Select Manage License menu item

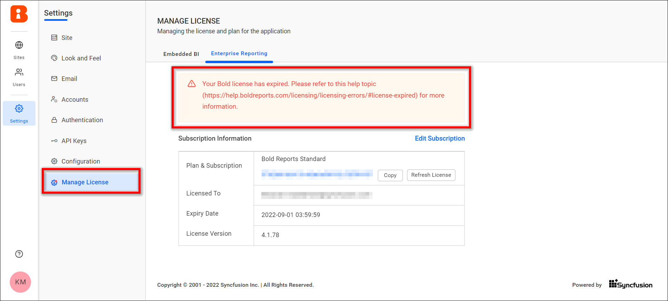click(x=92, y=182)
